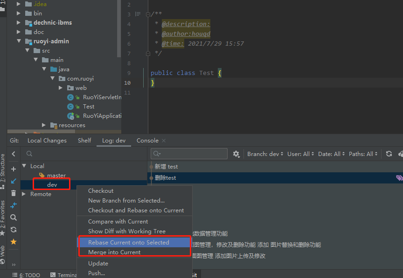This screenshot has width=403, height=278.
Task: Click the back arrow in Git panel
Action: (14, 154)
